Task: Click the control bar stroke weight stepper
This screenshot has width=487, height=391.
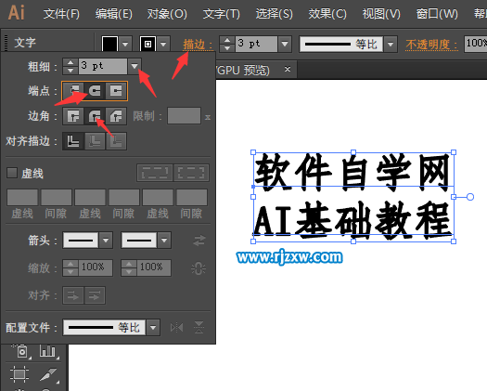Action: 227,44
